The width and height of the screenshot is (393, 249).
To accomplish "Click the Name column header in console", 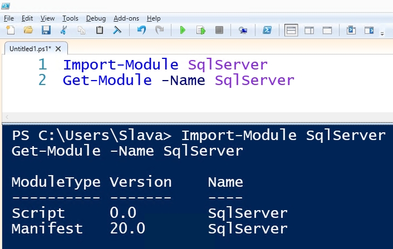I will click(x=225, y=182).
